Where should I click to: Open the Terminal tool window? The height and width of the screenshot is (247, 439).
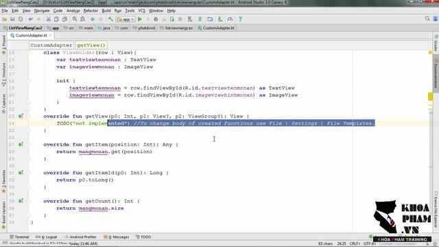pos(19,237)
